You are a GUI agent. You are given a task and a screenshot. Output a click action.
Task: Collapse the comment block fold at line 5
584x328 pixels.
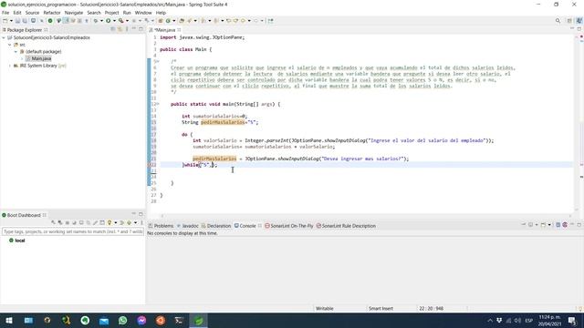click(158, 61)
